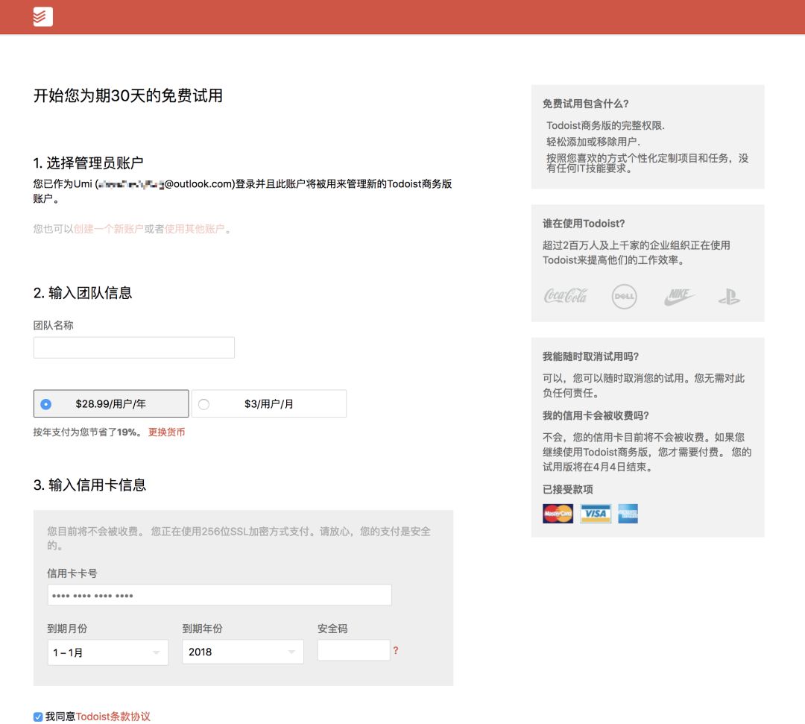Click the Dell logo

pyautogui.click(x=625, y=297)
